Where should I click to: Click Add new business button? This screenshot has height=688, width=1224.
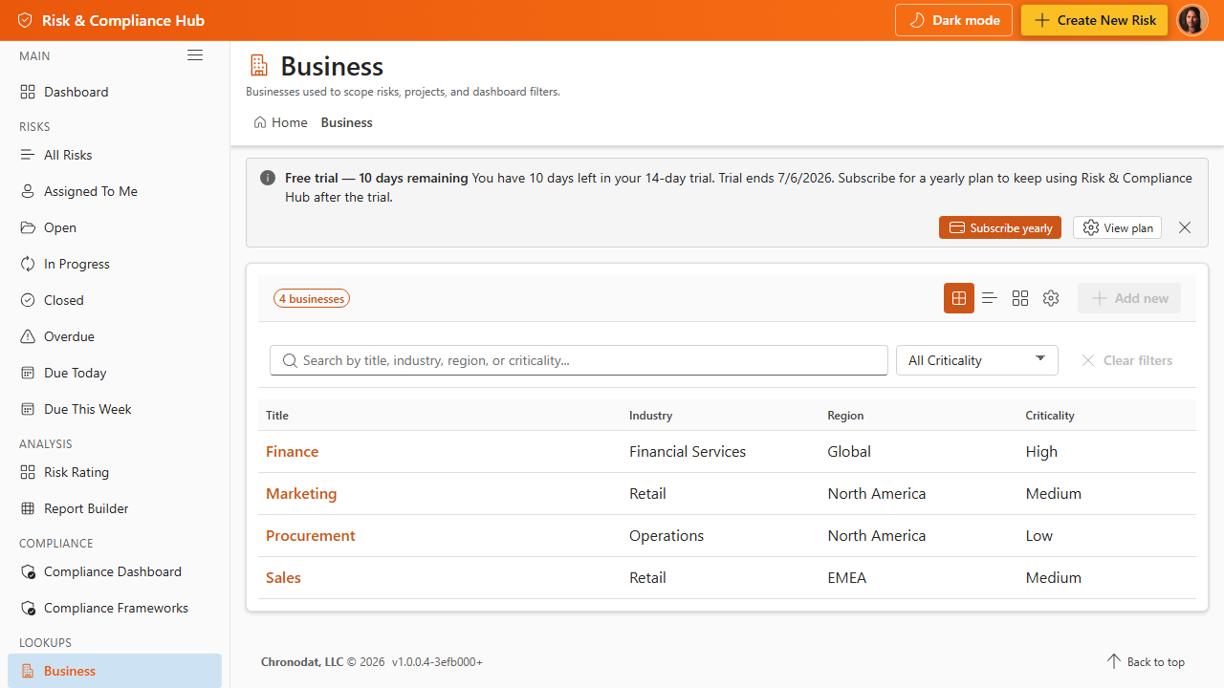(x=1129, y=298)
